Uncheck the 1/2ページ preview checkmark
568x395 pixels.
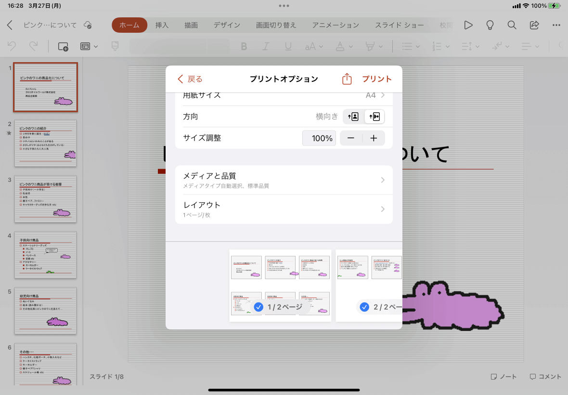(x=258, y=307)
